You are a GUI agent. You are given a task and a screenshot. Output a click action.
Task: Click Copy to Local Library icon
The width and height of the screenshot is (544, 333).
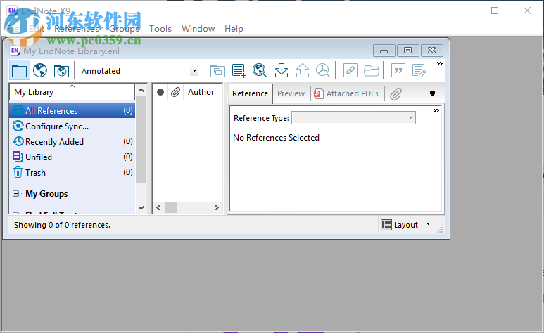(217, 71)
